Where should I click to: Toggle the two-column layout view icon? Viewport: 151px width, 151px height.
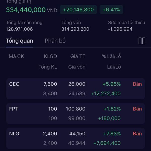[x=142, y=41]
